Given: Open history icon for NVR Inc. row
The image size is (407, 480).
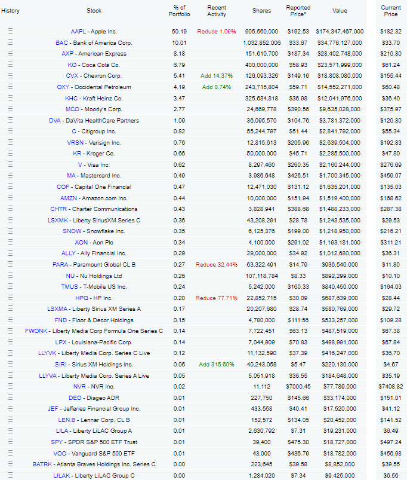Looking at the screenshot, I should click(x=10, y=386).
